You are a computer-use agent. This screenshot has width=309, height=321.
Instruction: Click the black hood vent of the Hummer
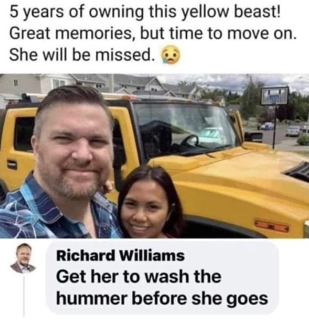297,172
